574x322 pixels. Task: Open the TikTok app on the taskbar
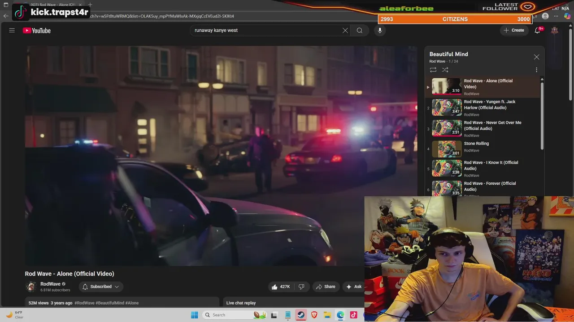point(353,315)
